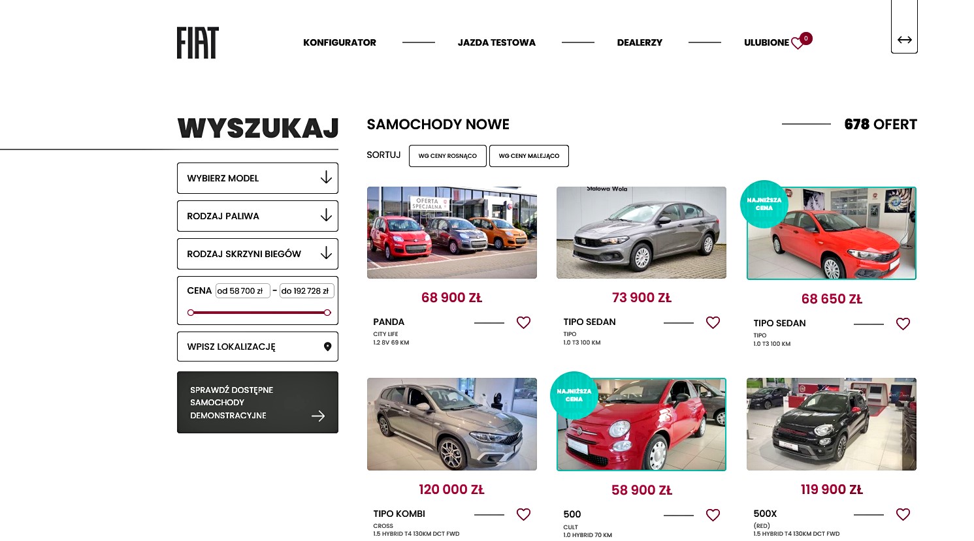The width and height of the screenshot is (974, 541).
Task: Open the Rodzaj paliwa dropdown
Action: [257, 216]
